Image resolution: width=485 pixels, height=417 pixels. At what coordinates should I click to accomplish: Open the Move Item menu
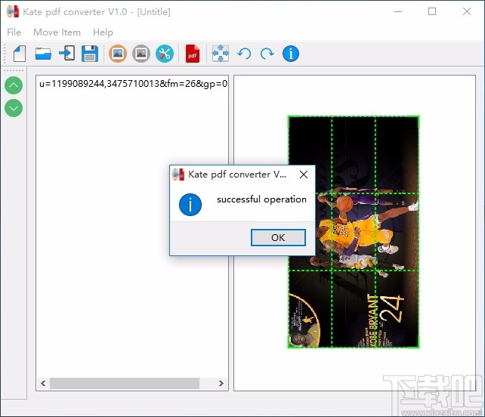(57, 32)
